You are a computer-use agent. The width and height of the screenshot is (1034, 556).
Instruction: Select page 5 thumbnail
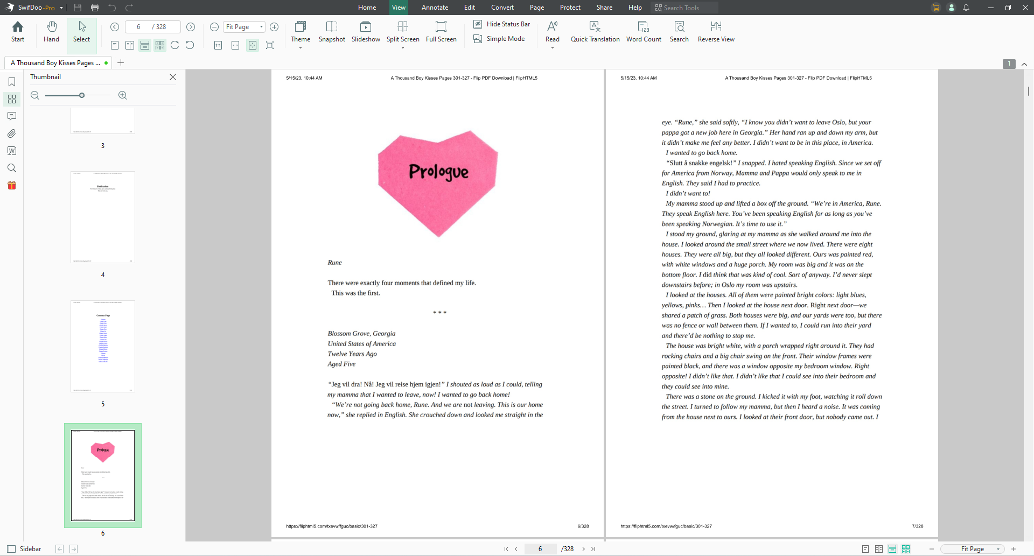point(103,346)
